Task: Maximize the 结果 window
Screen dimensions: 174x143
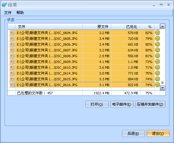Action: click(161, 5)
